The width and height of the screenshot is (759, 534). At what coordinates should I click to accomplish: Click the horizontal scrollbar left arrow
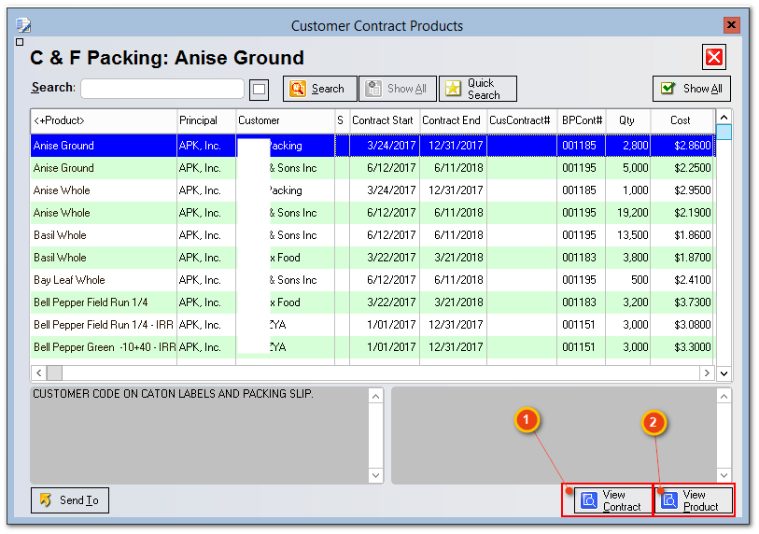coord(38,372)
